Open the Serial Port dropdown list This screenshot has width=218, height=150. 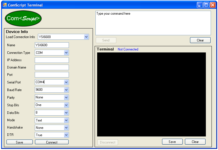point(66,82)
